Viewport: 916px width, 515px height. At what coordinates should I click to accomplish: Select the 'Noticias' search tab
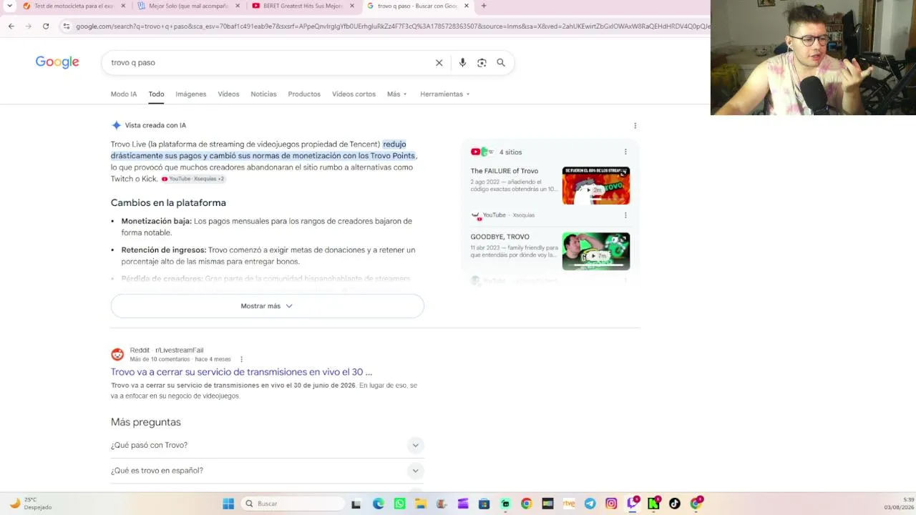263,94
